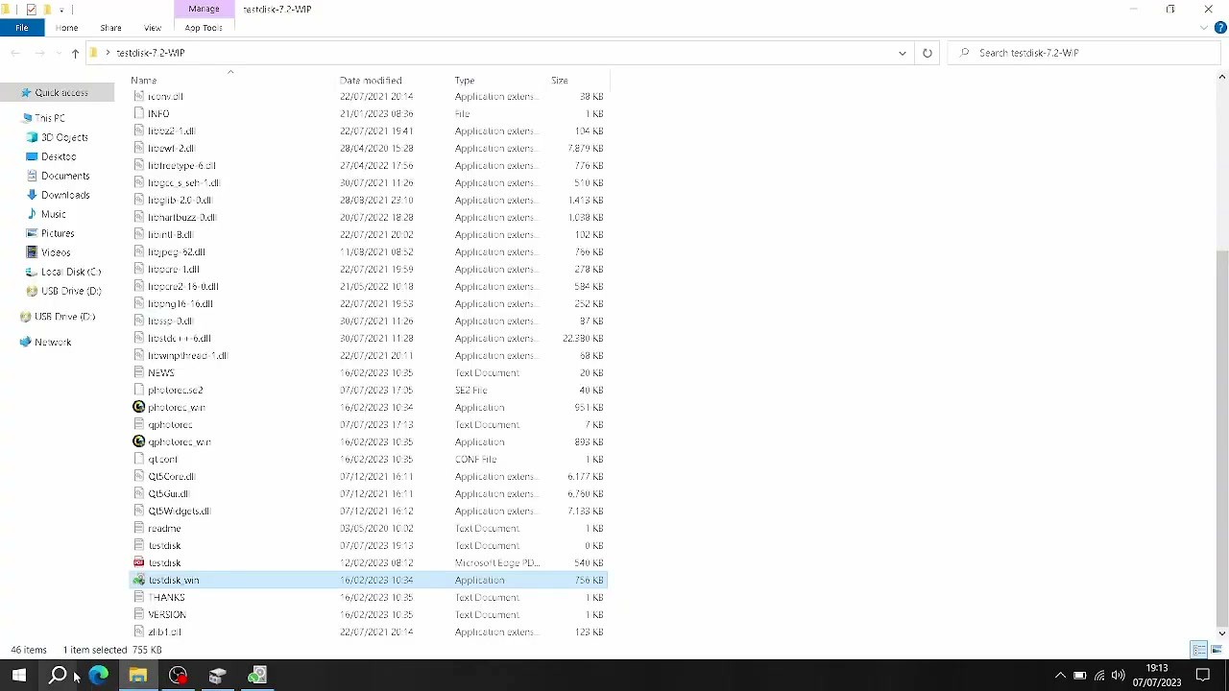Switch to Details view layout icon

coord(1198,650)
